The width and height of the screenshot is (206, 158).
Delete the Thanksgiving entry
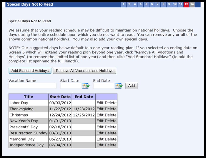(x=111, y=109)
